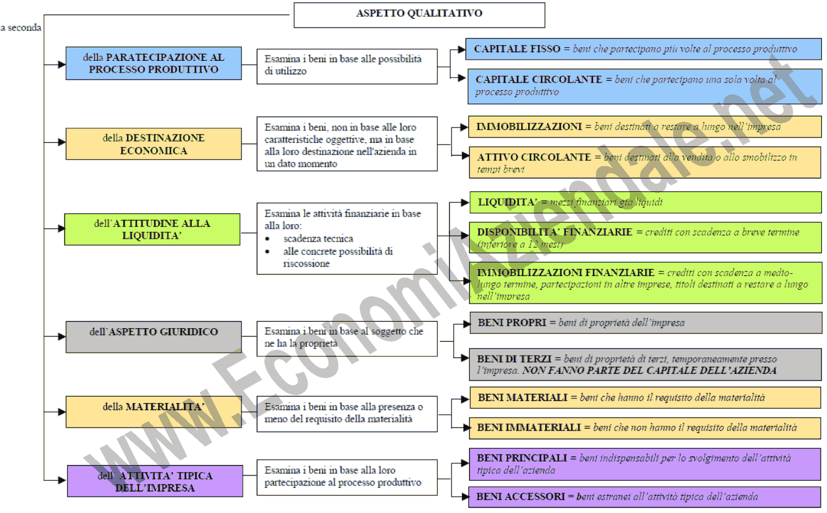
Task: Click the BENI DI TERZI gray box
Action: (645, 364)
